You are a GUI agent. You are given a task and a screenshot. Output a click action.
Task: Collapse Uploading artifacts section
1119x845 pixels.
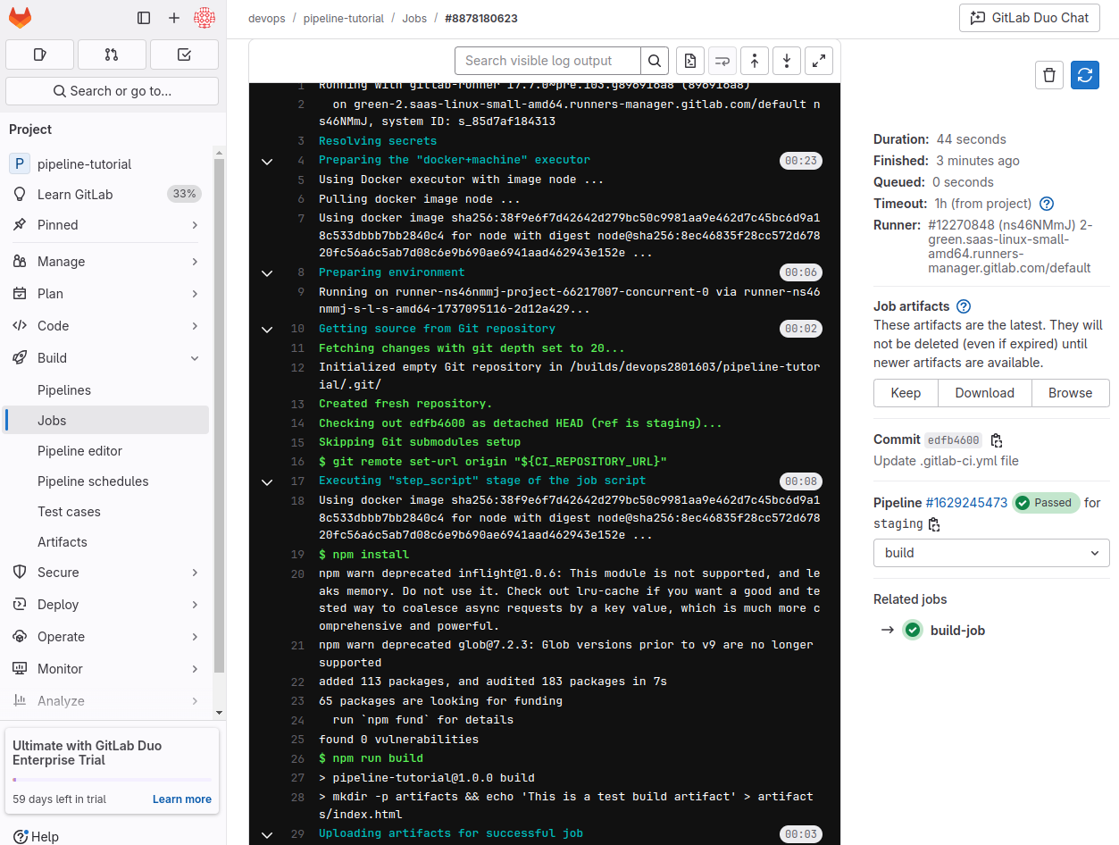click(x=266, y=834)
